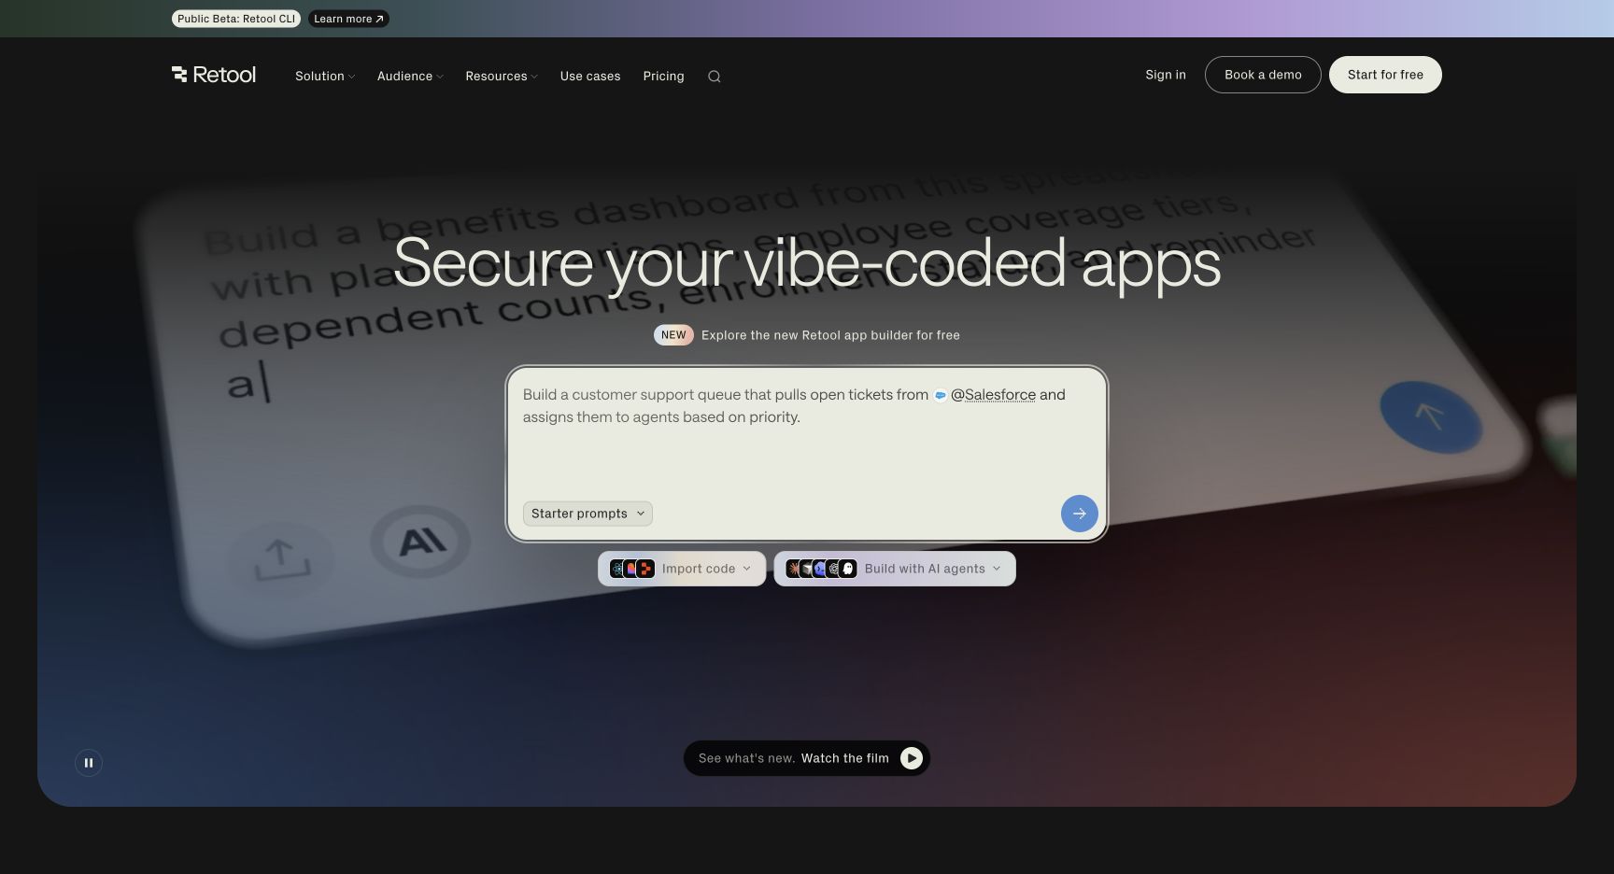Click the Salesforce cloud icon in the prompt
This screenshot has height=874, width=1614.
pos(941,395)
